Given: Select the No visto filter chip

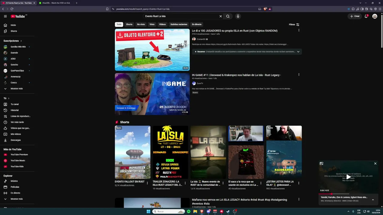Looking at the screenshot, I should 141,24.
